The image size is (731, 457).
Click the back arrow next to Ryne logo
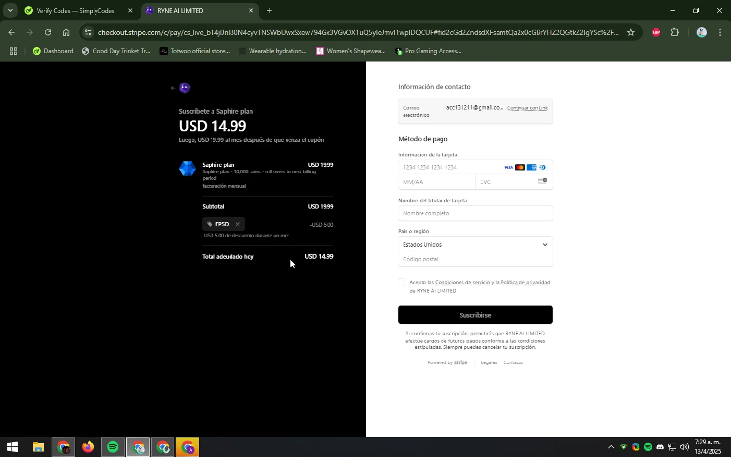pyautogui.click(x=173, y=88)
